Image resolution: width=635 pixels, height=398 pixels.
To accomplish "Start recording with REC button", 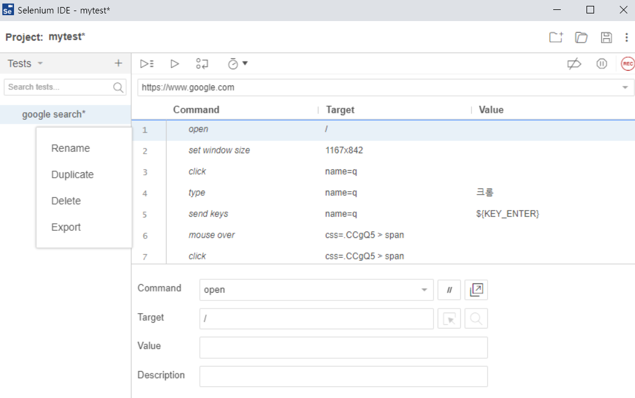I will (x=627, y=64).
